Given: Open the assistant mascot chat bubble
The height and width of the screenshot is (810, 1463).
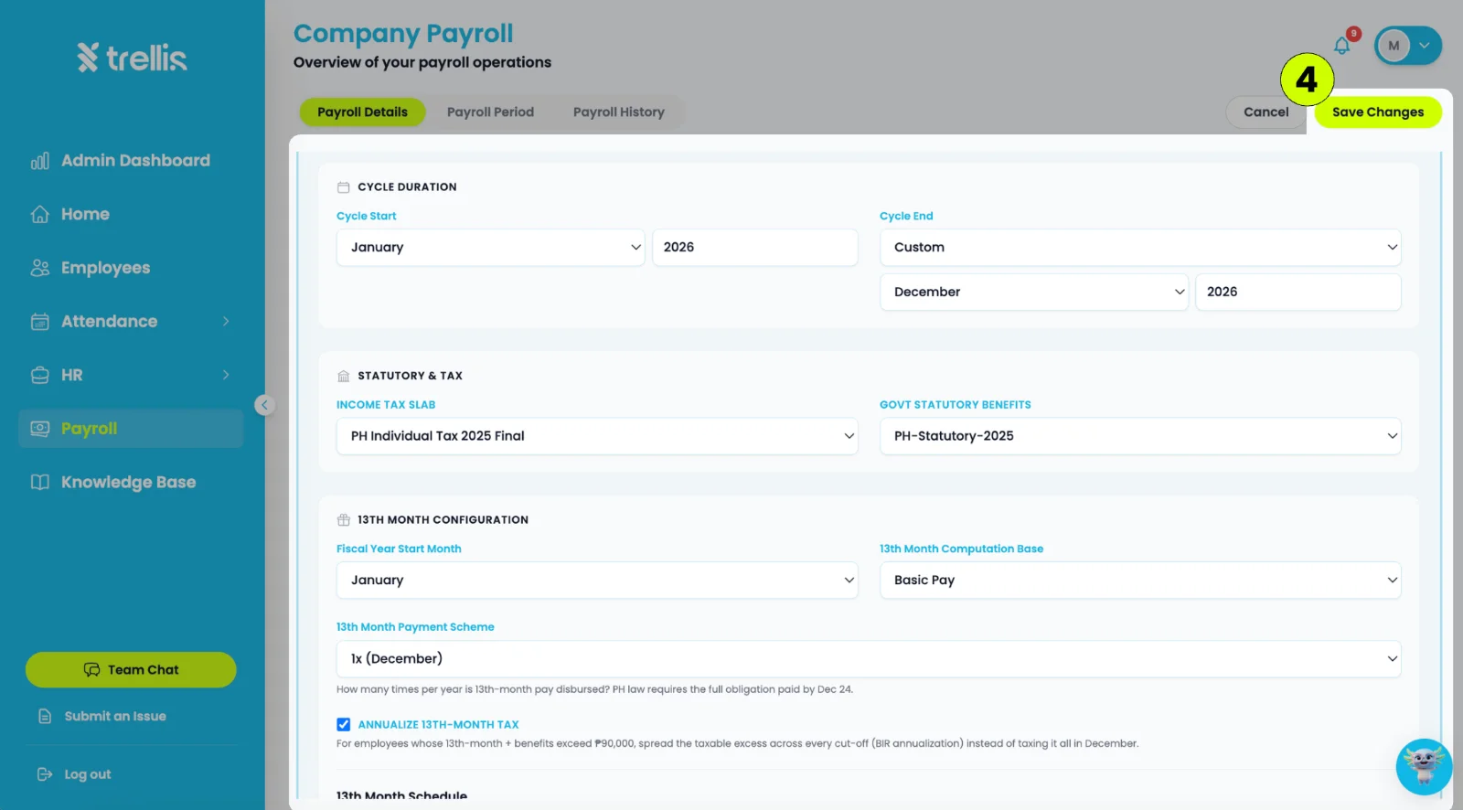Looking at the screenshot, I should point(1424,767).
